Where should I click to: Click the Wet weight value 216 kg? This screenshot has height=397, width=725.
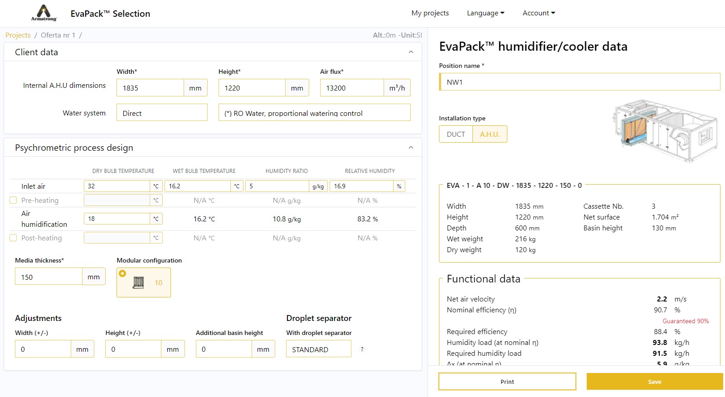tap(525, 239)
